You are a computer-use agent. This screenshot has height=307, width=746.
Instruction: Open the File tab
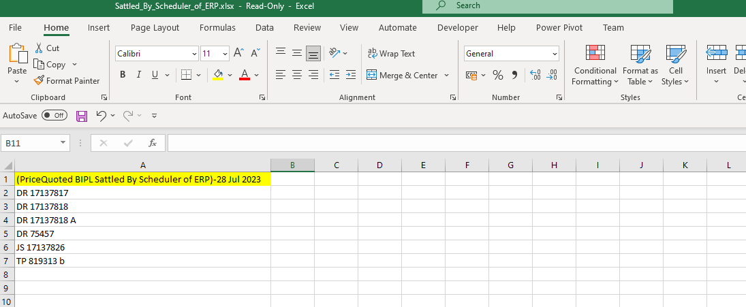tap(15, 27)
